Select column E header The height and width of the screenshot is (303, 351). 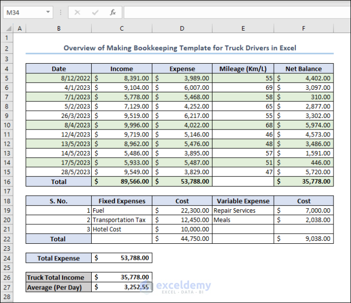[x=243, y=29]
